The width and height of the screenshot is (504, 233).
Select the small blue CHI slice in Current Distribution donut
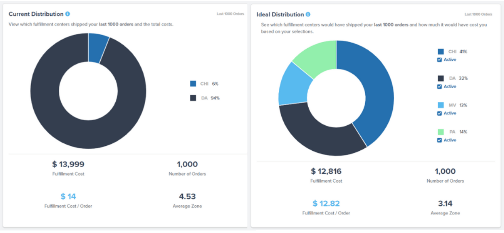(98, 48)
